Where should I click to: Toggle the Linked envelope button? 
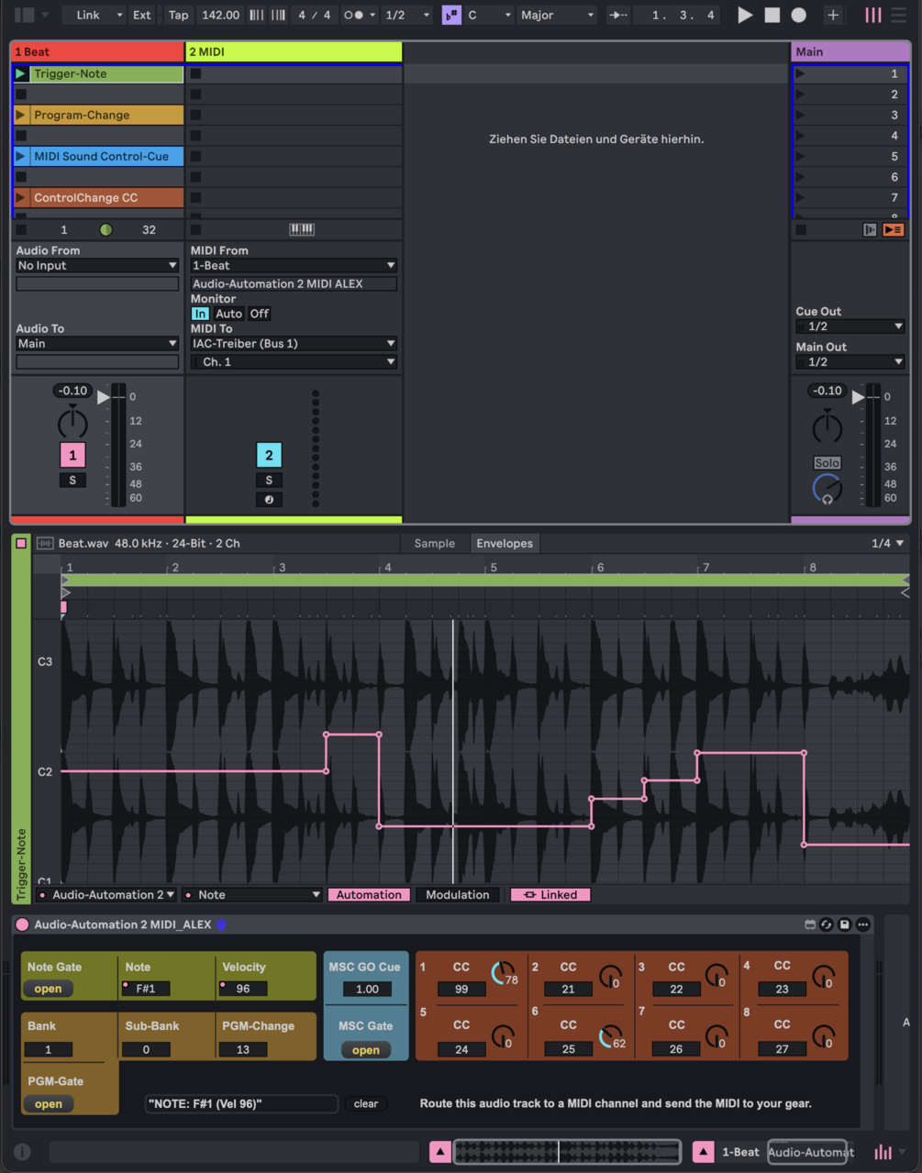pyautogui.click(x=550, y=894)
